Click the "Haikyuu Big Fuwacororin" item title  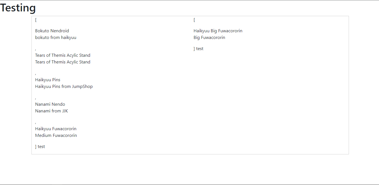coord(218,31)
